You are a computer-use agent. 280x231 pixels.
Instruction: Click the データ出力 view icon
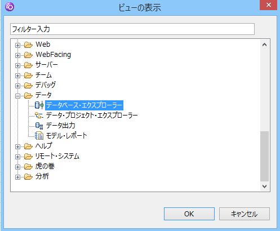(39, 126)
